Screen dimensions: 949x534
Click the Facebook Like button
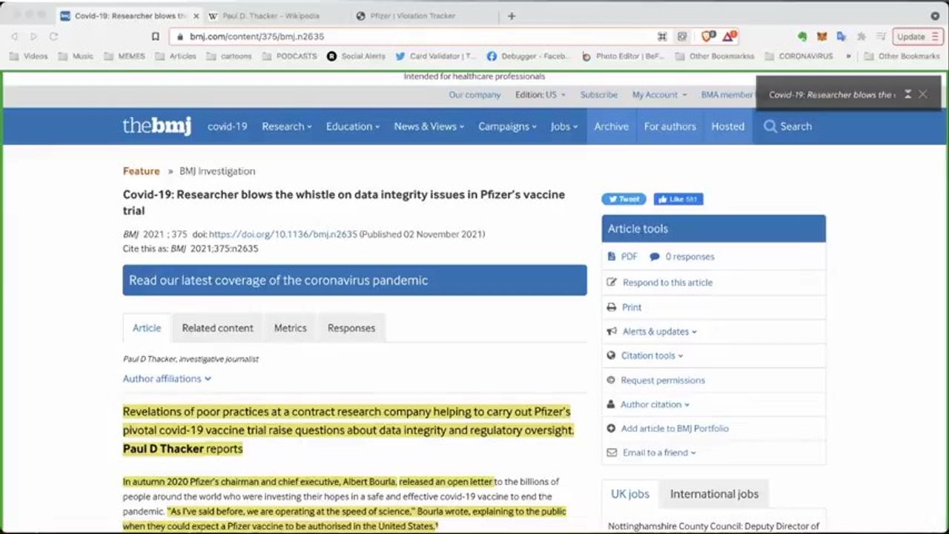(678, 199)
